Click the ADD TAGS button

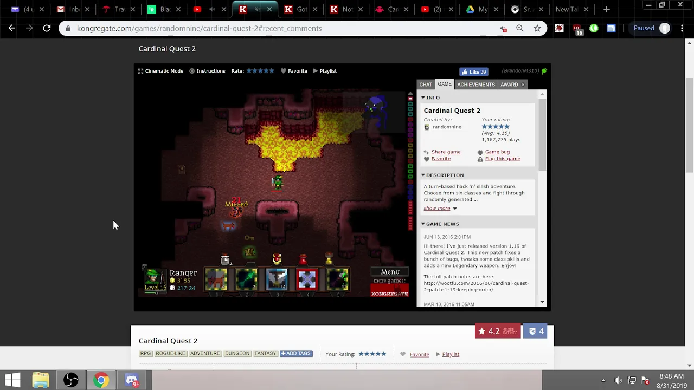pyautogui.click(x=296, y=353)
